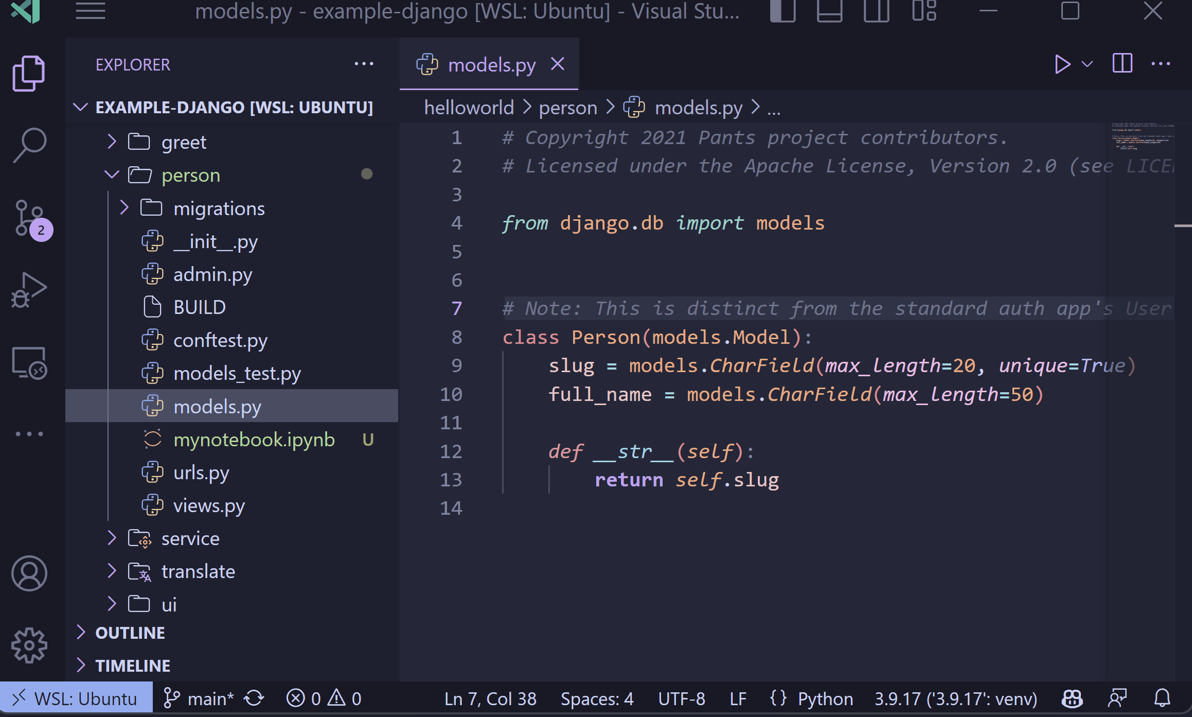Open models_test.py file
Screen dimensions: 1192x717
(x=232, y=373)
